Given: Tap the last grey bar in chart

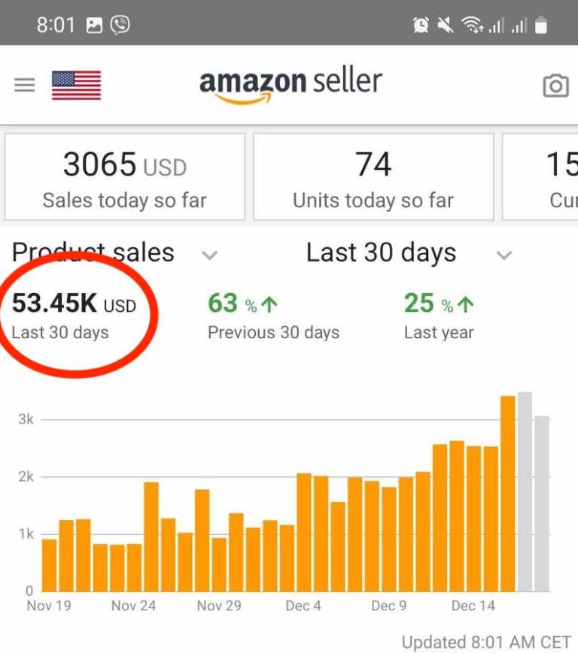Looking at the screenshot, I should (x=542, y=503).
